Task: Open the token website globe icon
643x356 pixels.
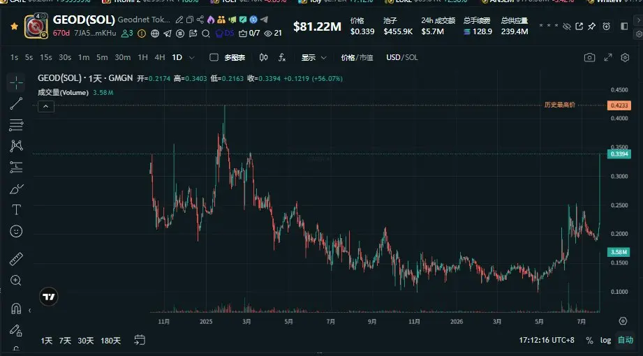Action: [154, 34]
